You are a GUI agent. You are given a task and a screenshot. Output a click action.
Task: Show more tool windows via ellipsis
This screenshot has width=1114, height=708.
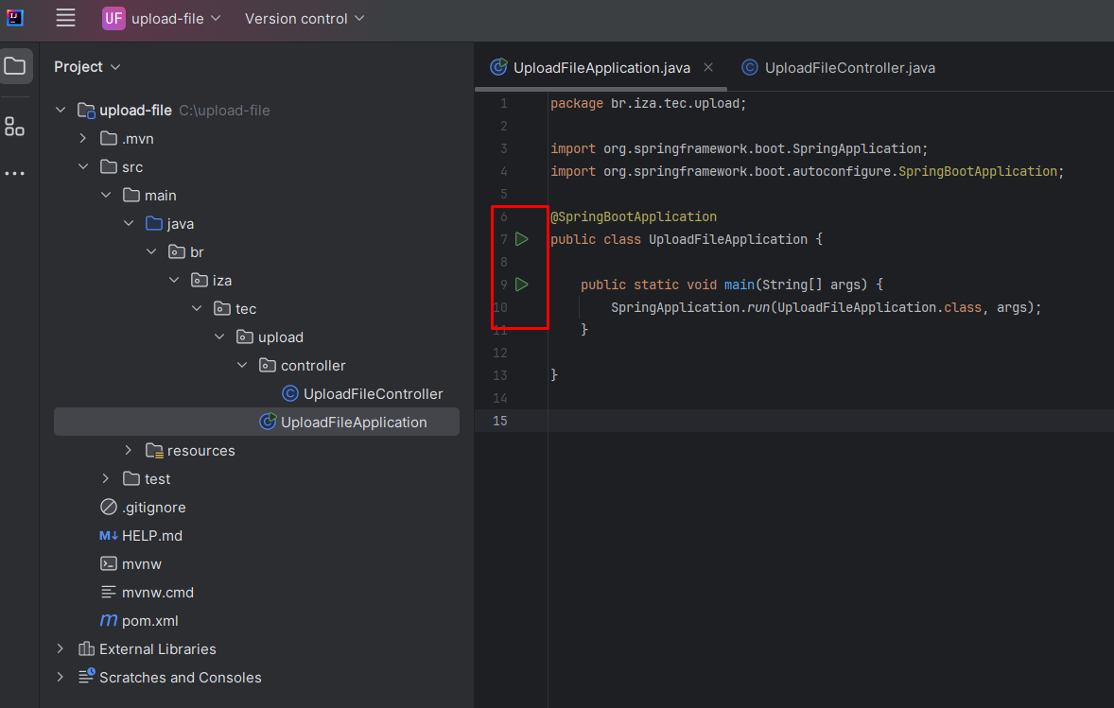(14, 173)
